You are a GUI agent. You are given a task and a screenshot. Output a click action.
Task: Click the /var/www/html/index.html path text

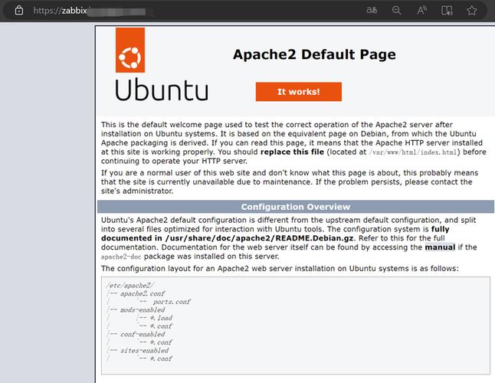(x=413, y=152)
